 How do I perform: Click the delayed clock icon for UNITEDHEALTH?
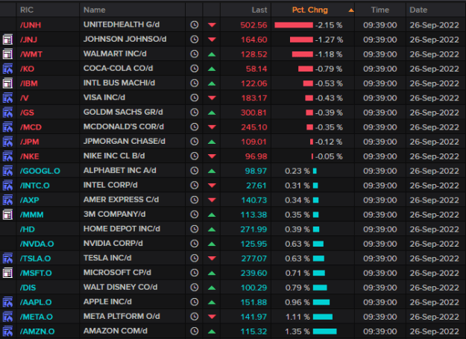tap(195, 25)
